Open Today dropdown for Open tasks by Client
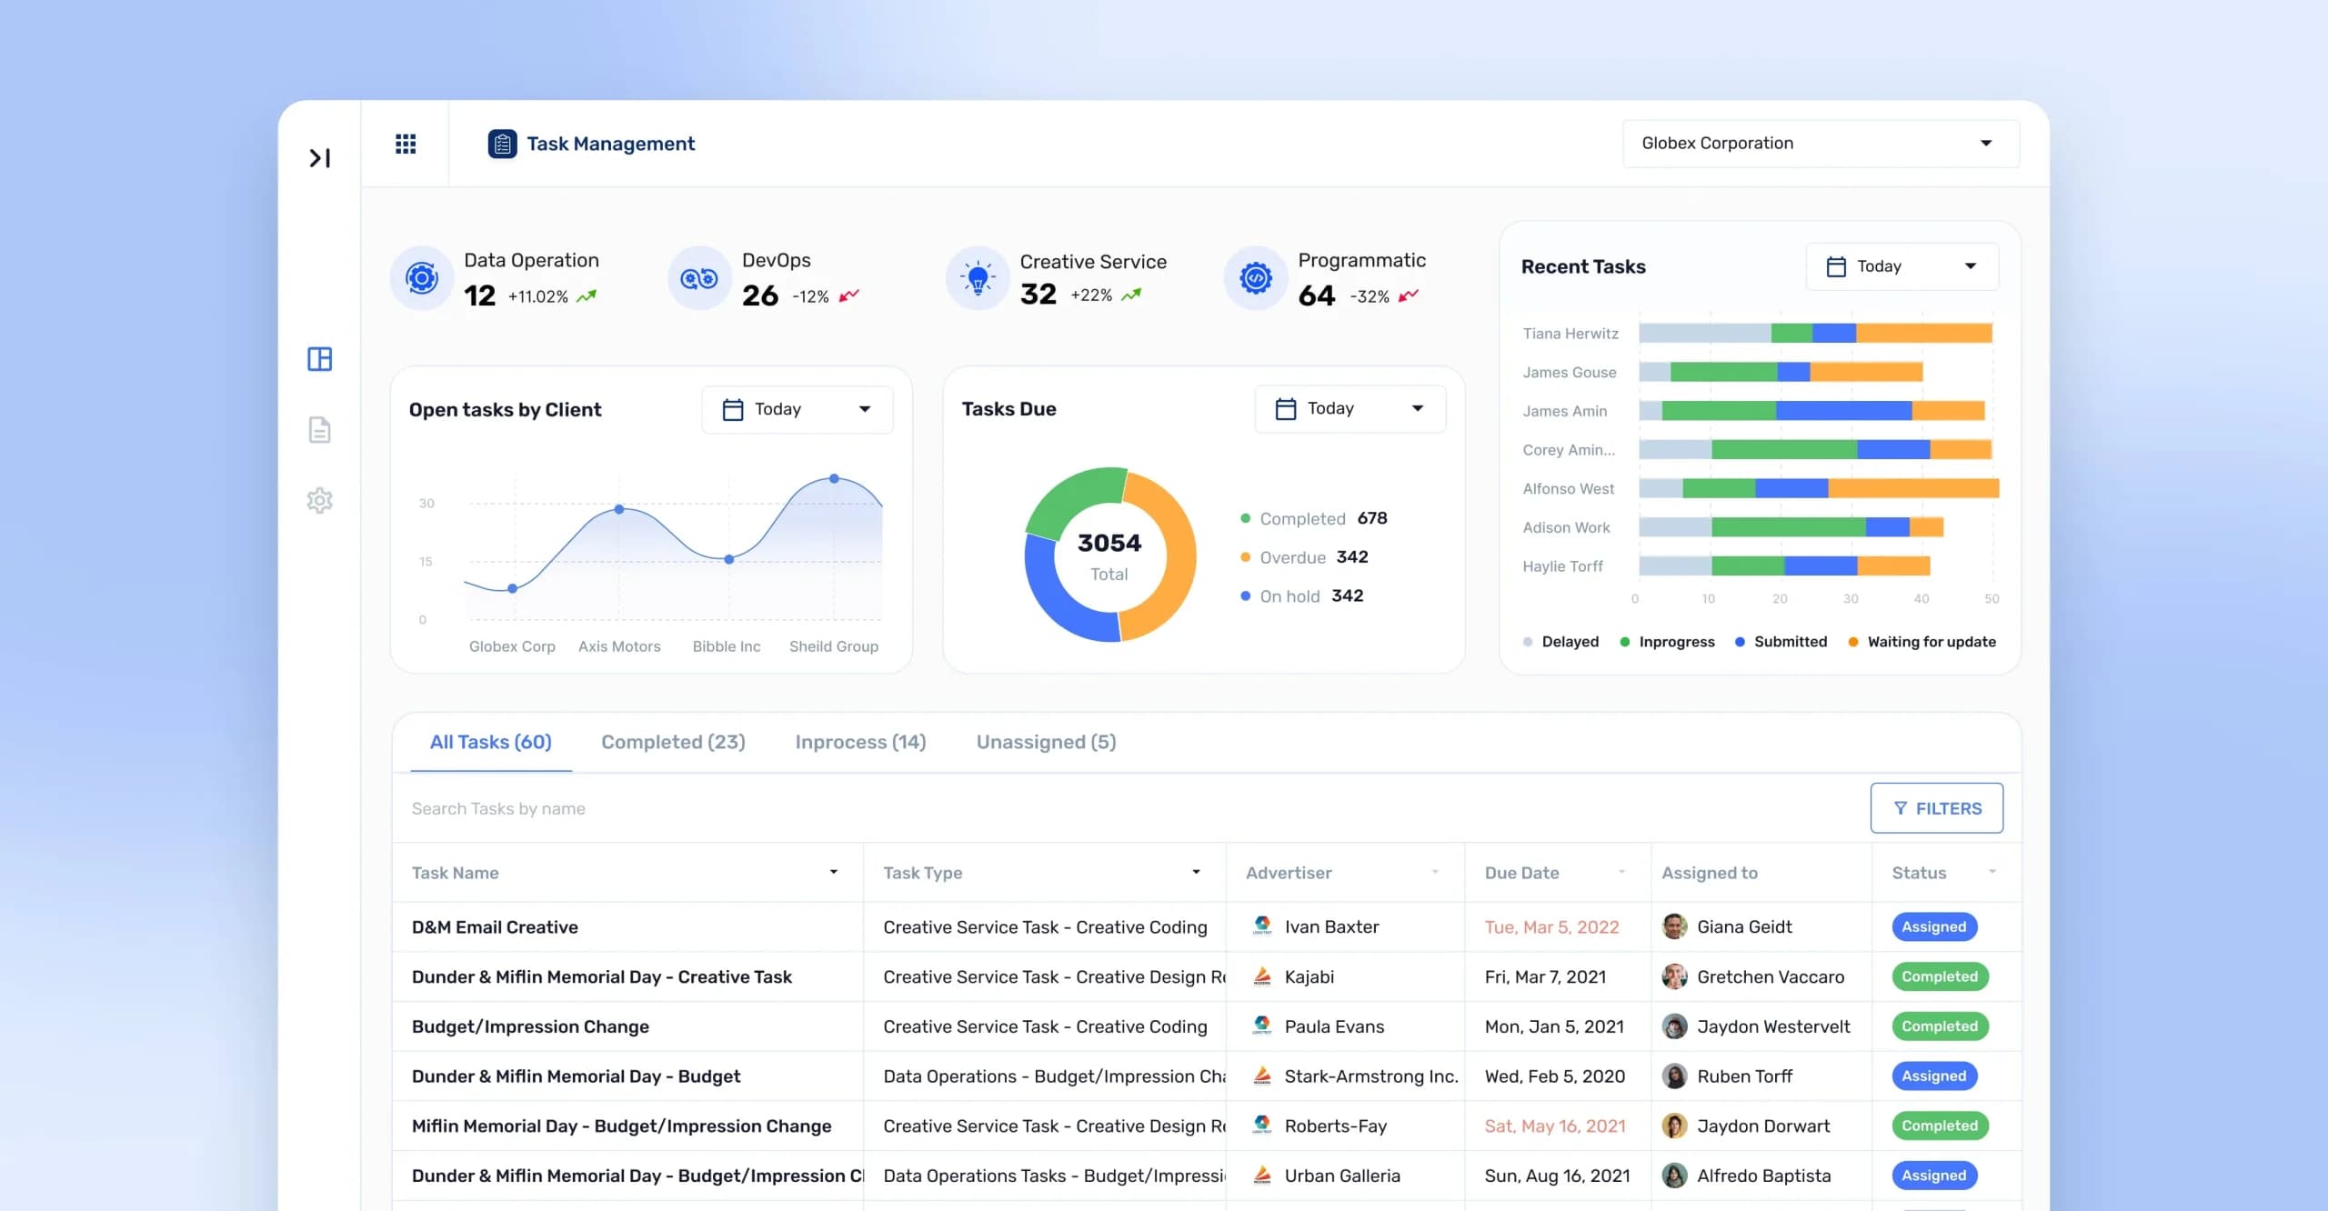Screen dimensions: 2328x1211 click(797, 410)
